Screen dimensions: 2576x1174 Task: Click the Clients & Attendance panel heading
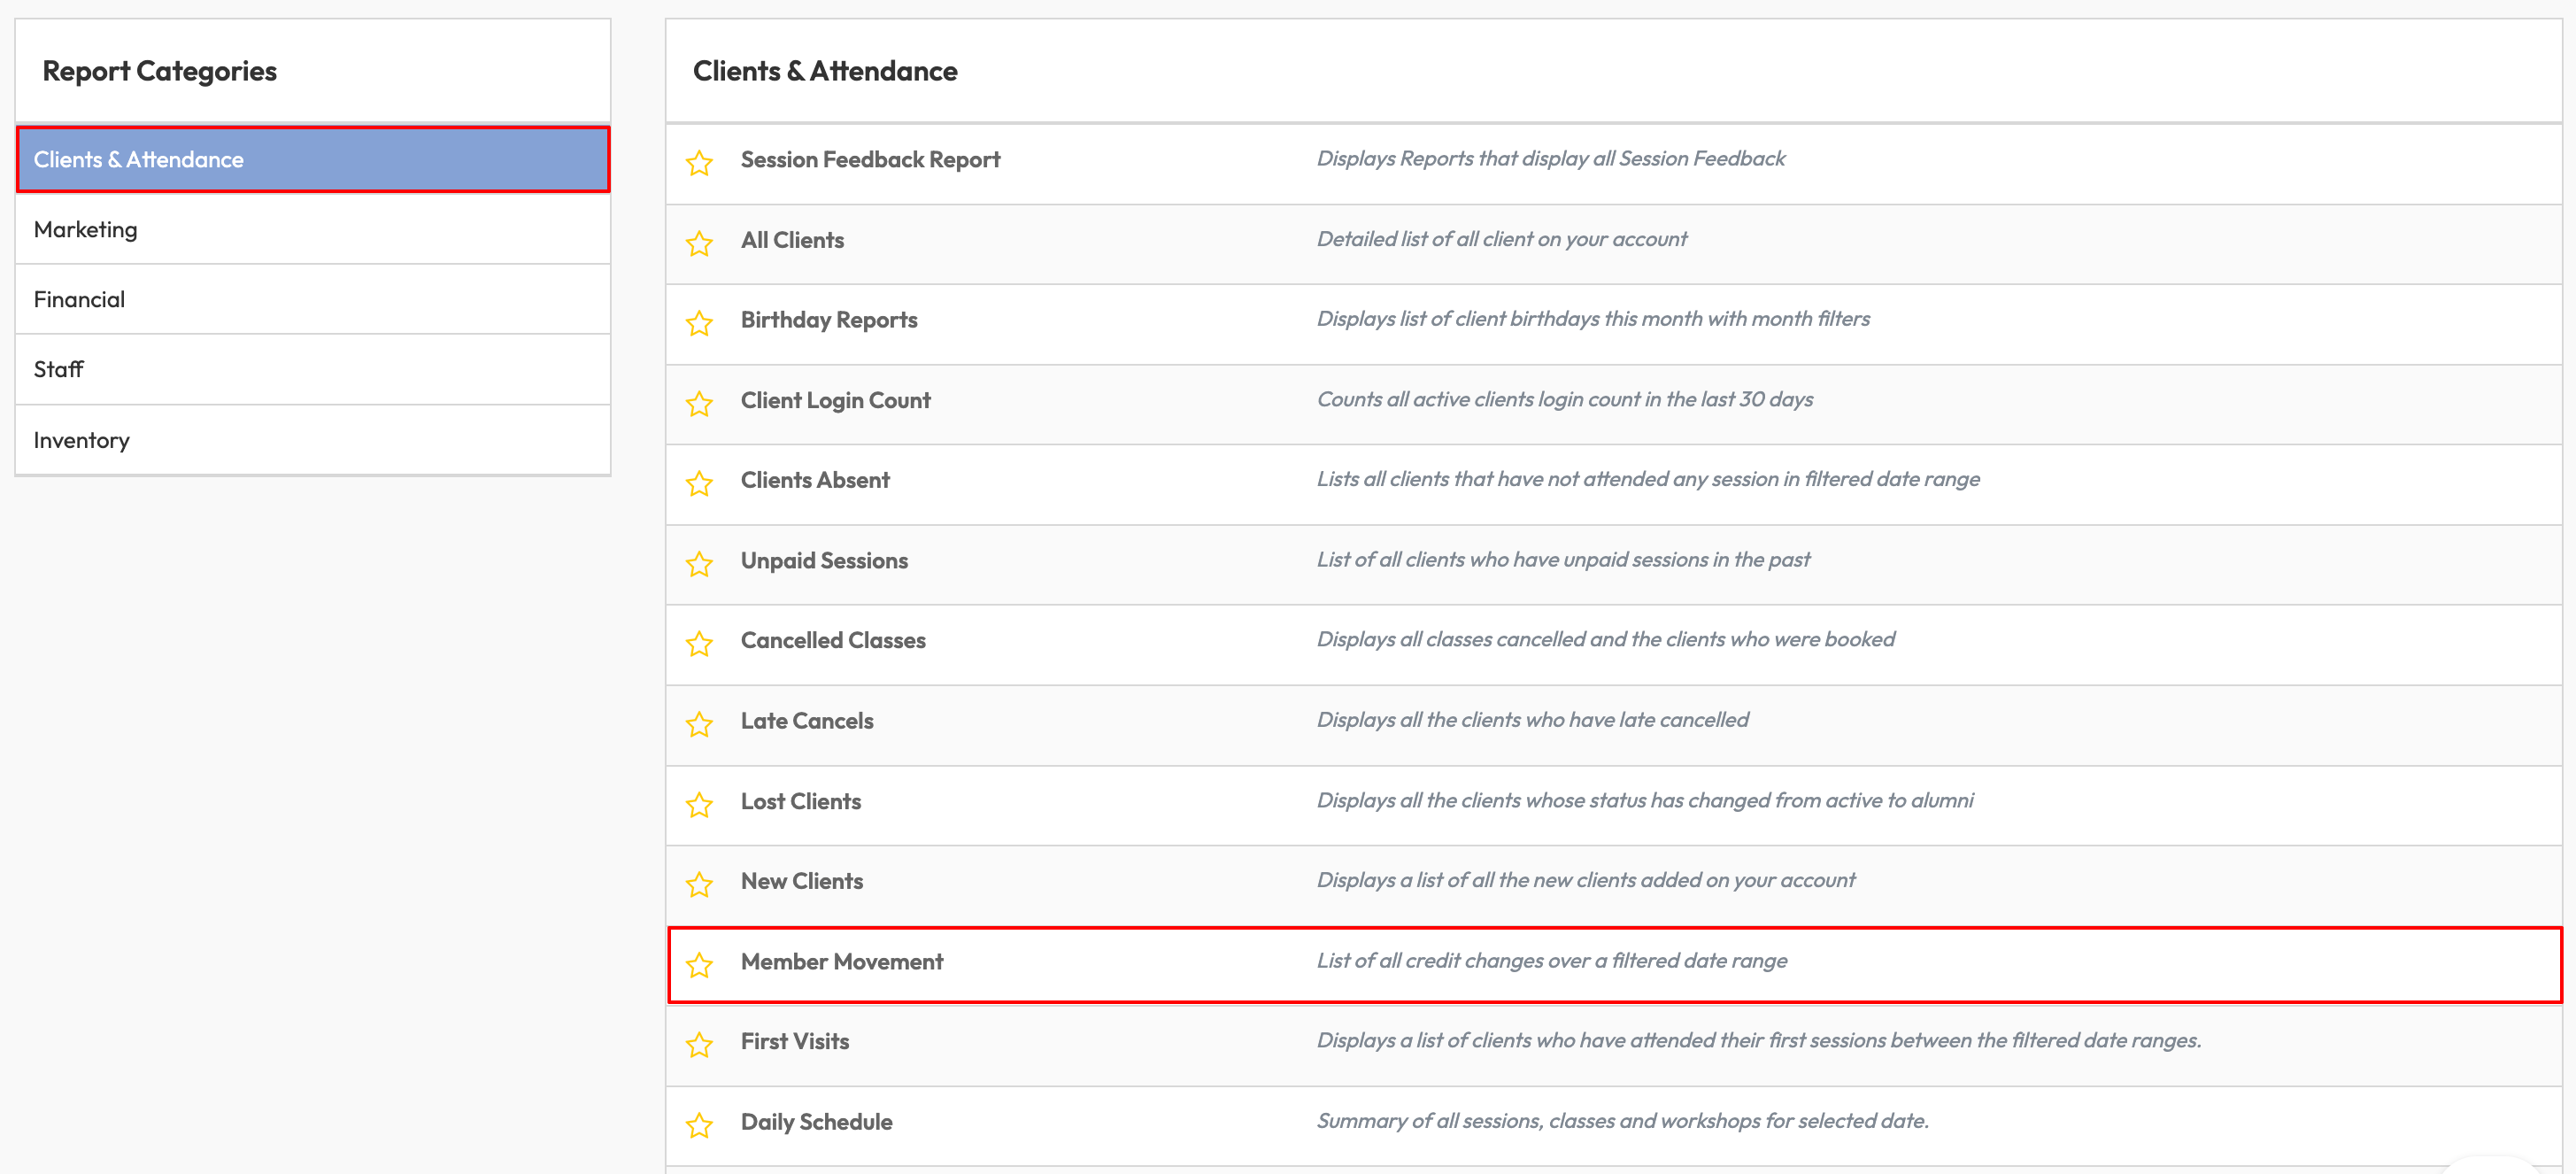point(825,71)
